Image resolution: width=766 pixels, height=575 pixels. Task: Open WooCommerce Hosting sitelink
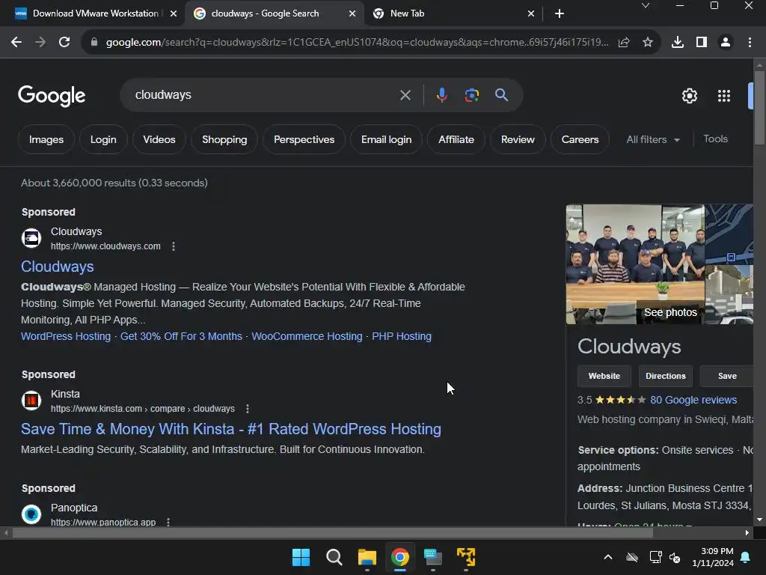point(307,336)
